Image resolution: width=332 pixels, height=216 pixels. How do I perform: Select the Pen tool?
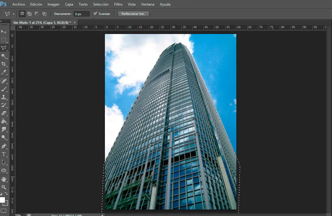tap(4, 146)
